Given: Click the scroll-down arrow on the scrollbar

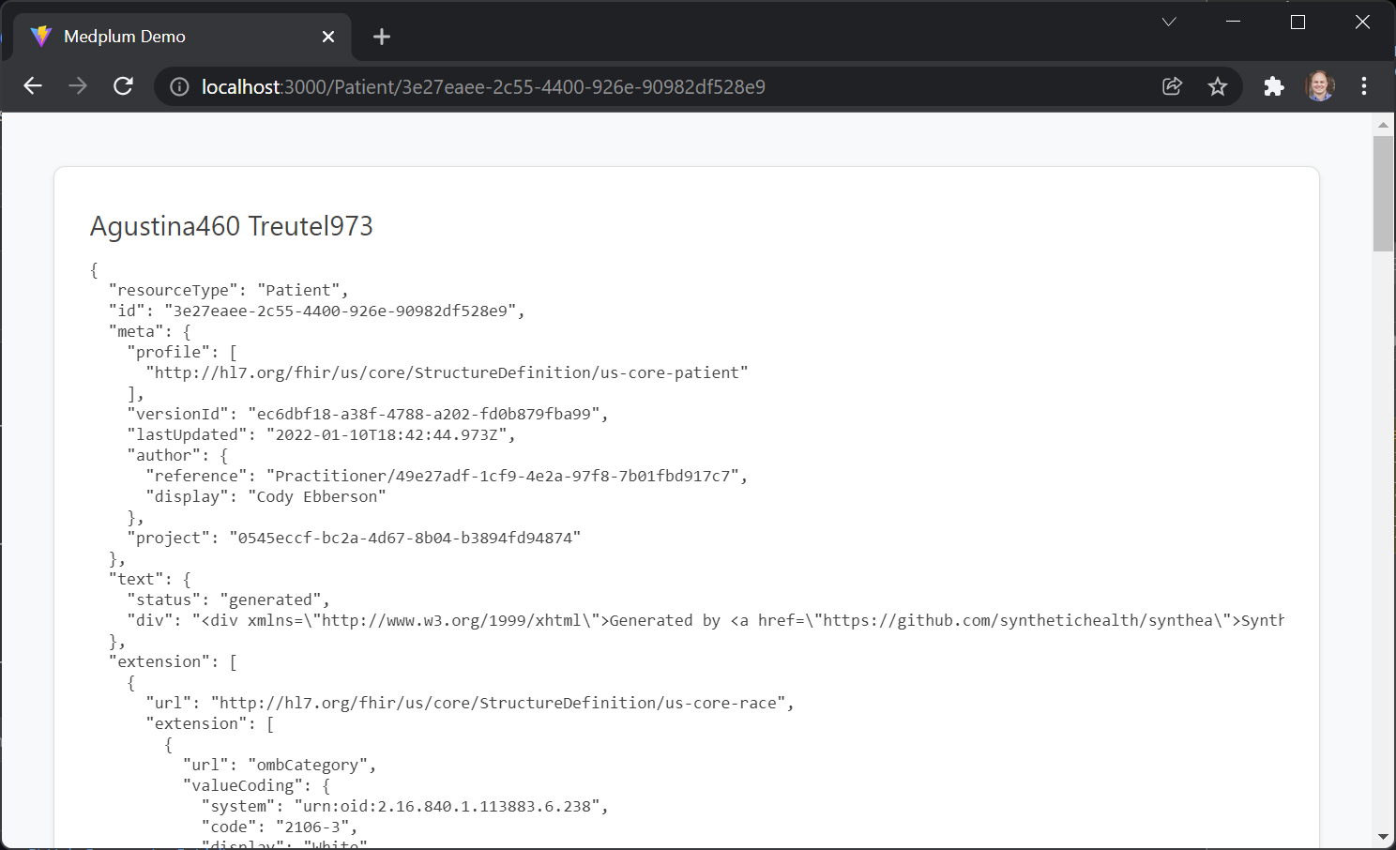Looking at the screenshot, I should (x=1382, y=838).
